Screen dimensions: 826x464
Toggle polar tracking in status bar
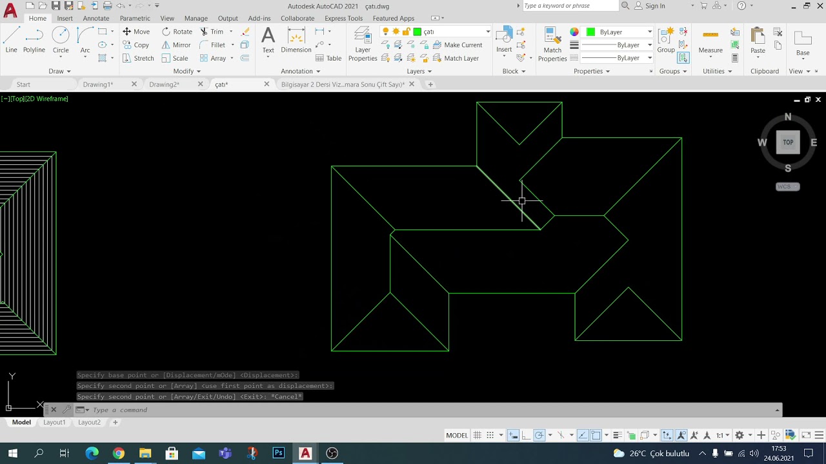pos(539,435)
